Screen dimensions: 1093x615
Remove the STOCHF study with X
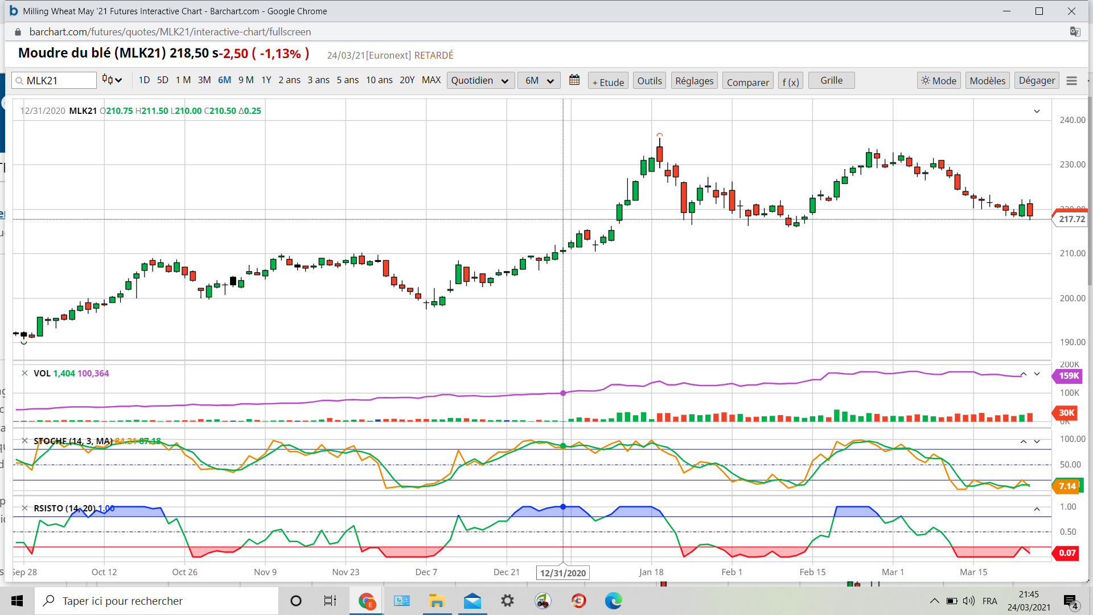click(24, 441)
